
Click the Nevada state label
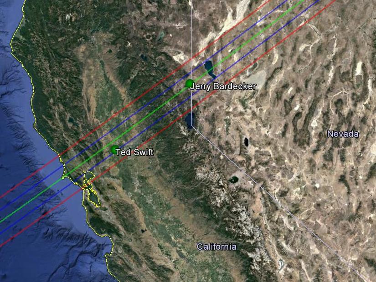pyautogui.click(x=343, y=134)
